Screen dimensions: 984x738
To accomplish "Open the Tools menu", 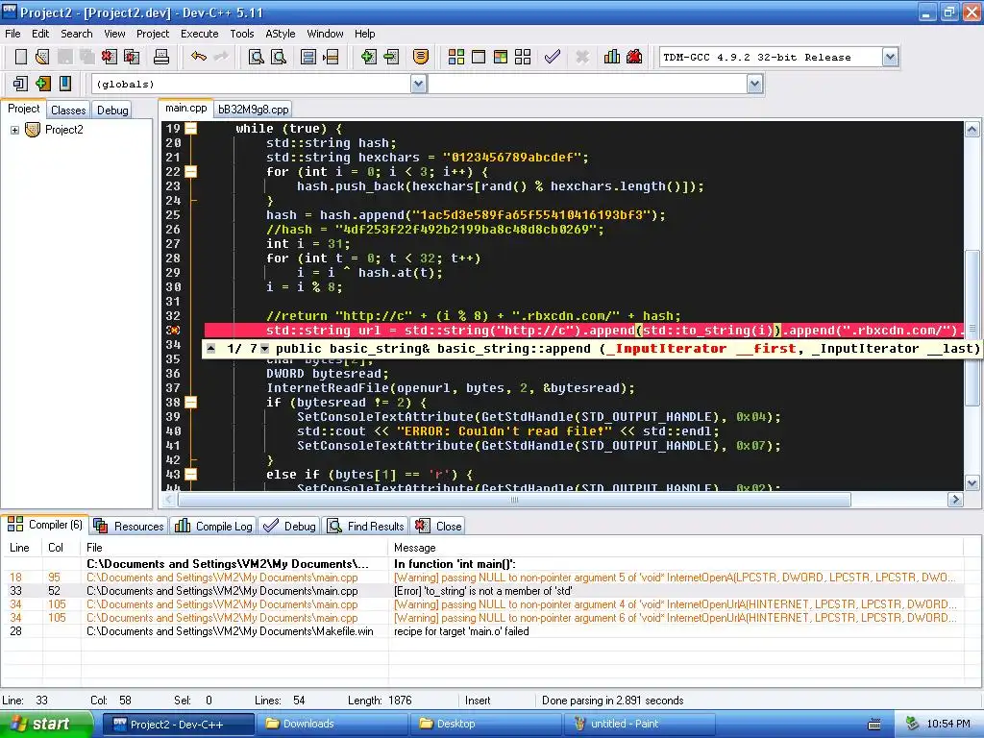I will [x=241, y=34].
